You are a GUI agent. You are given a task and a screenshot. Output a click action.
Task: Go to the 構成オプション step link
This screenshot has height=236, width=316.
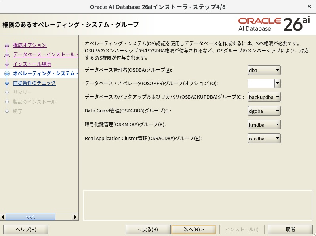(x=30, y=45)
